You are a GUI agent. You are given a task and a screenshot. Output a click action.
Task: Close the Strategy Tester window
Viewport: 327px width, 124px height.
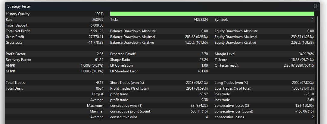pos(316,6)
